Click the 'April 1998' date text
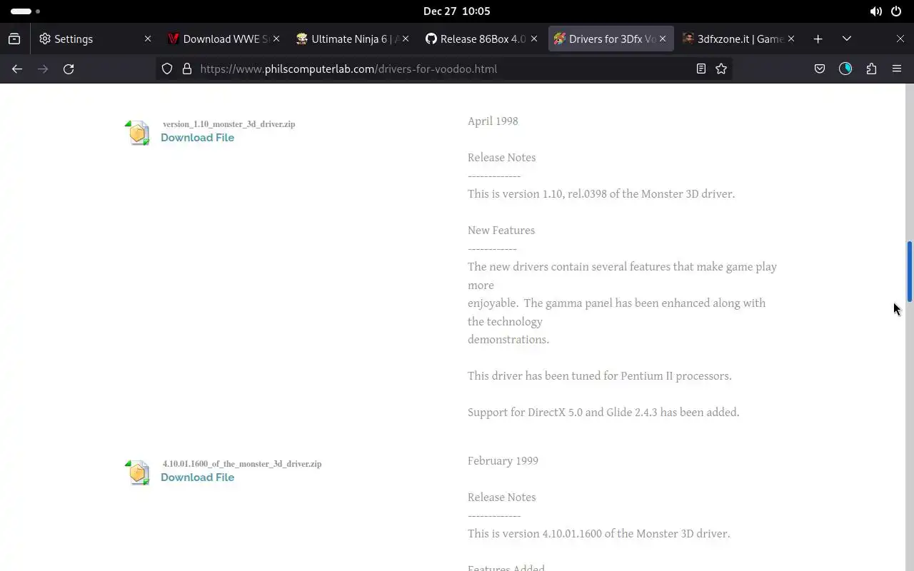 493,121
